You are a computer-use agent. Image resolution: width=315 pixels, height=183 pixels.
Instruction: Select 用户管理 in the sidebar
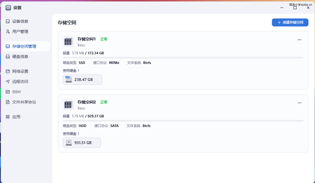click(27, 32)
